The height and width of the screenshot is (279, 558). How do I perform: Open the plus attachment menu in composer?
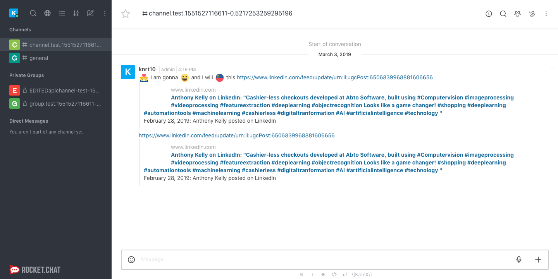(x=538, y=260)
